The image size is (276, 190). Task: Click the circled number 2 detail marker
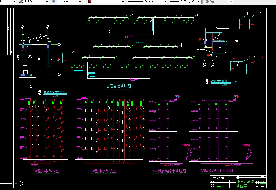pos(207,81)
